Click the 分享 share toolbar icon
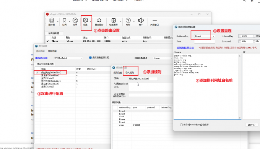Screen dimensions: 260x149 coord(75,22)
